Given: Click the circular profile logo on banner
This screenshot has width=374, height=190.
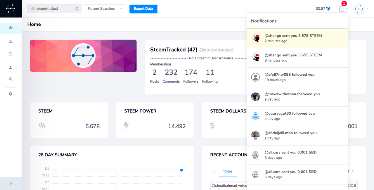Looking at the screenshot, I should 83,56.
